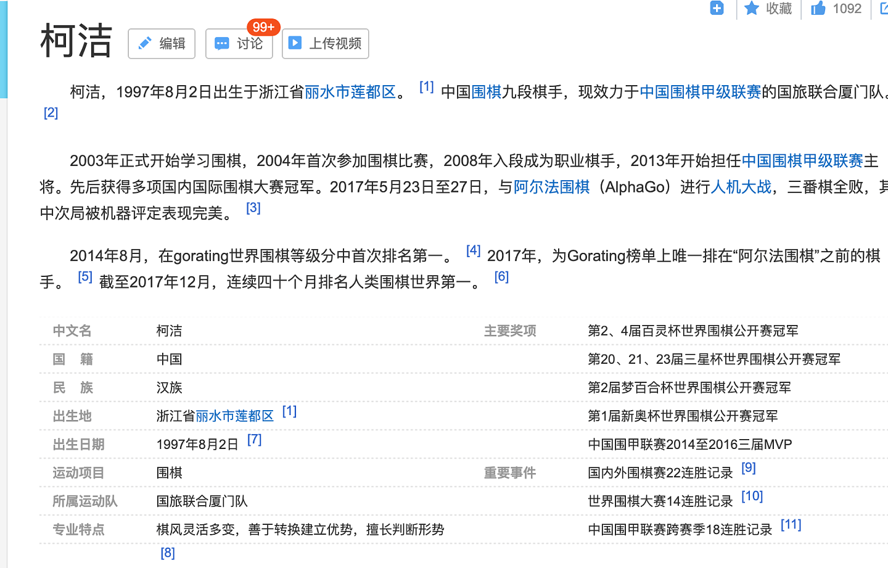Click the 棋风灵活多变 specialty description

coord(300,530)
